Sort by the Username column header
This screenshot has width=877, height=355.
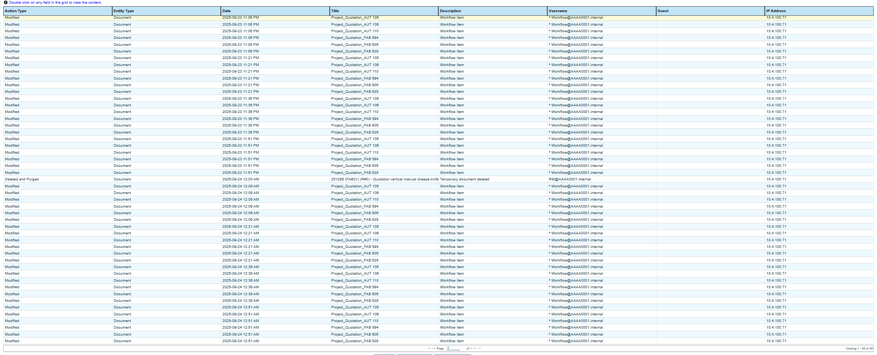click(602, 11)
